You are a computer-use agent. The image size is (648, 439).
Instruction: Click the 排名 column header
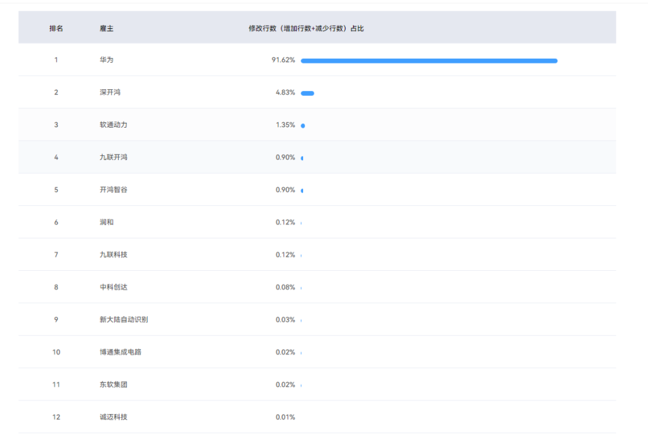click(x=56, y=28)
